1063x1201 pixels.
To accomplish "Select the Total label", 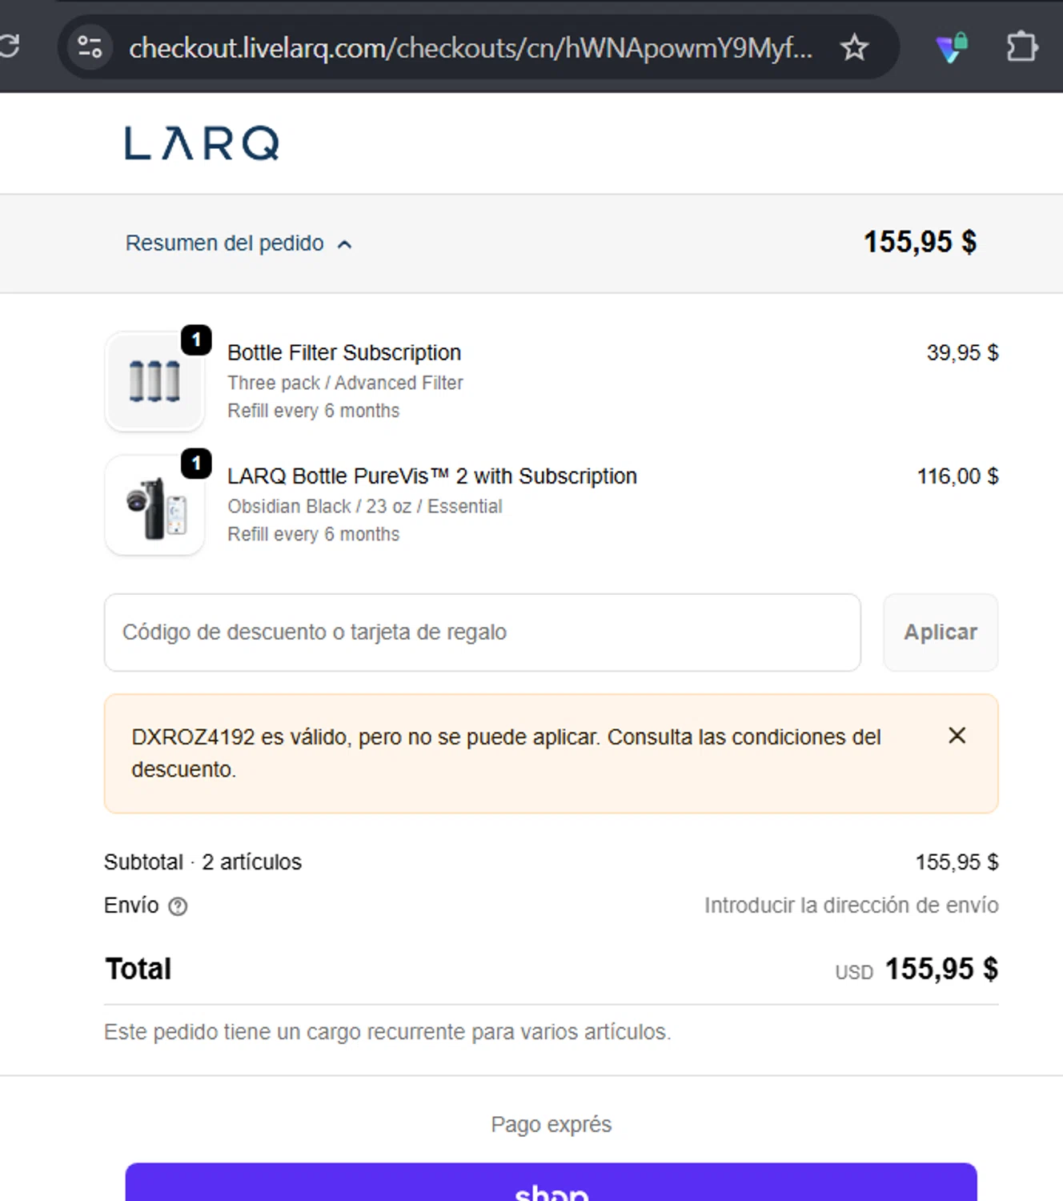I will point(138,969).
